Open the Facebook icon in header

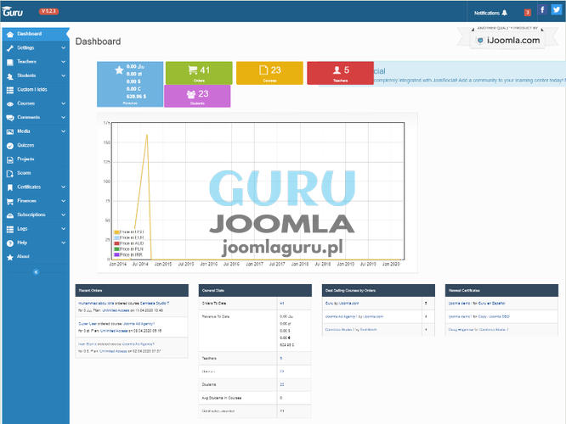click(x=542, y=9)
